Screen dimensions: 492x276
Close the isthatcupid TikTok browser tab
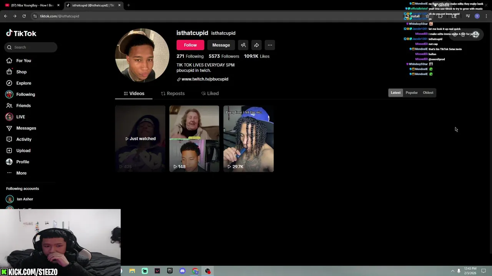click(x=119, y=5)
